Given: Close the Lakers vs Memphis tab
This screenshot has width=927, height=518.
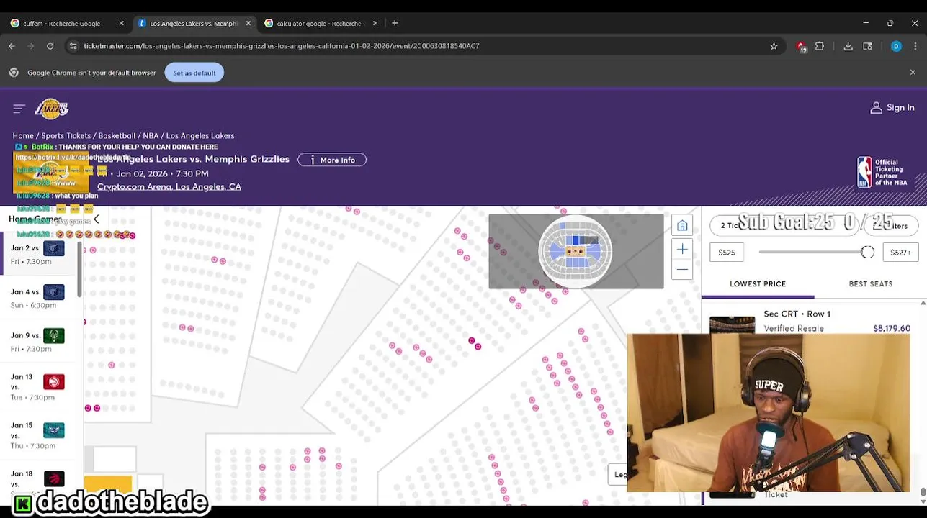Looking at the screenshot, I should point(248,23).
